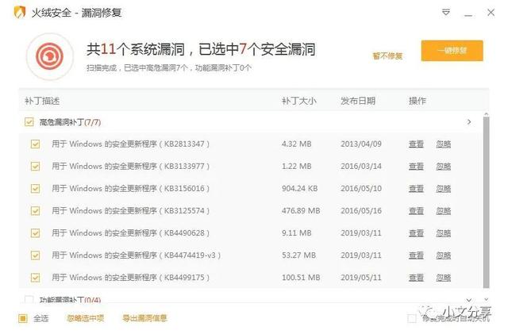Toggle the 高危漏洞补丁 group checkbox
The image size is (508, 334).
tap(29, 122)
